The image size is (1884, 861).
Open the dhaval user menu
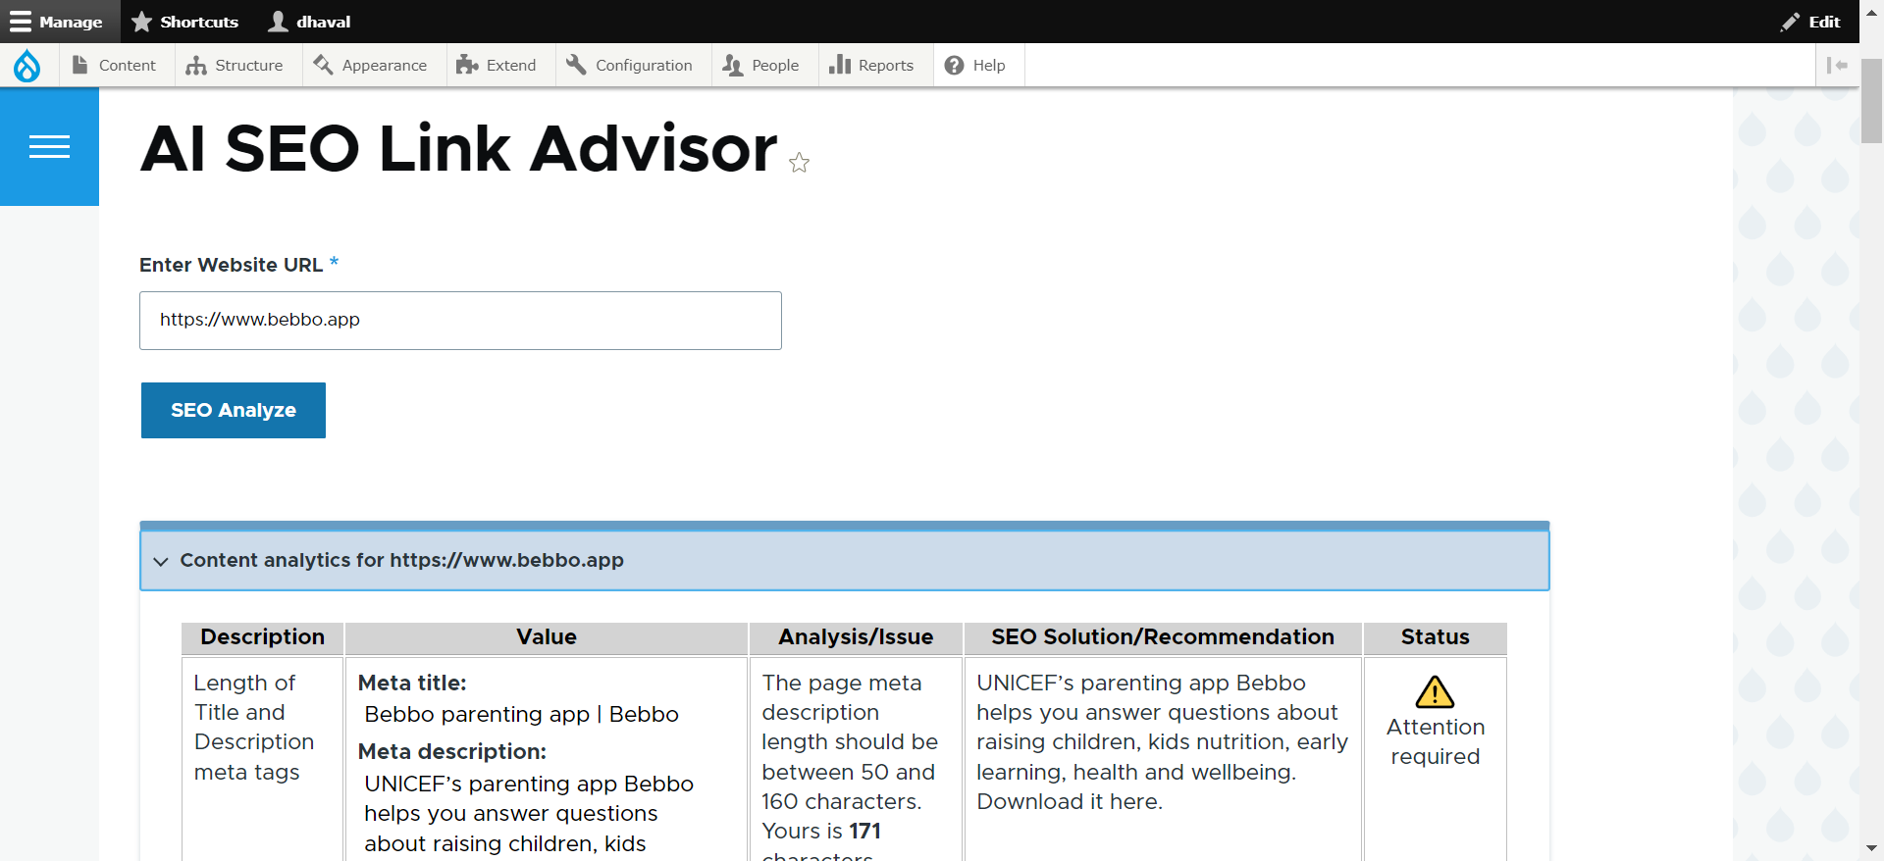pyautogui.click(x=310, y=22)
